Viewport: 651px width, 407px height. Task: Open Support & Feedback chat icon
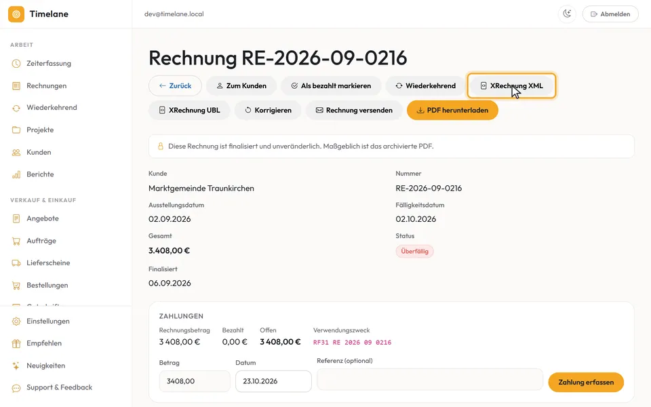pos(16,388)
